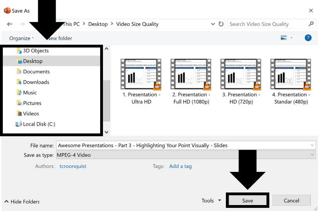Click the Forward navigation arrow

click(x=22, y=24)
